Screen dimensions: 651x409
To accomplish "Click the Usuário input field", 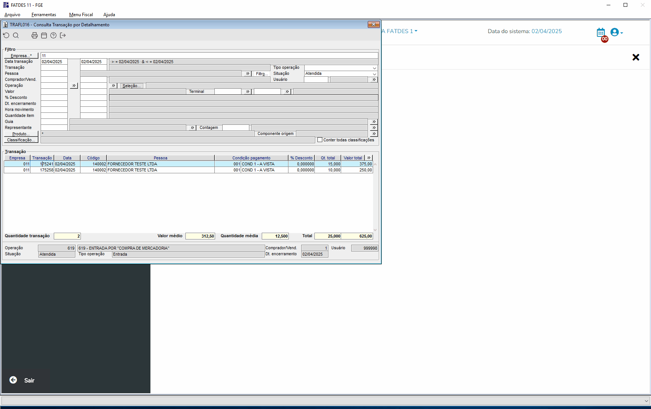I will [x=316, y=80].
